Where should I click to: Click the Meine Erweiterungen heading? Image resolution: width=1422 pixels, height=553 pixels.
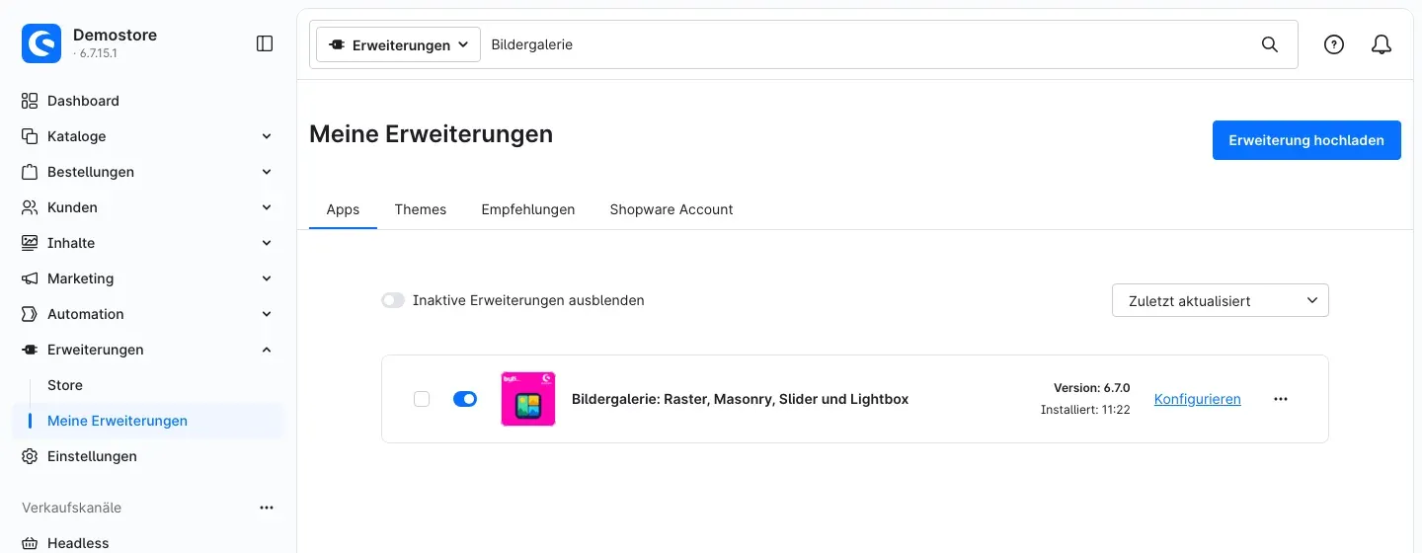432,134
